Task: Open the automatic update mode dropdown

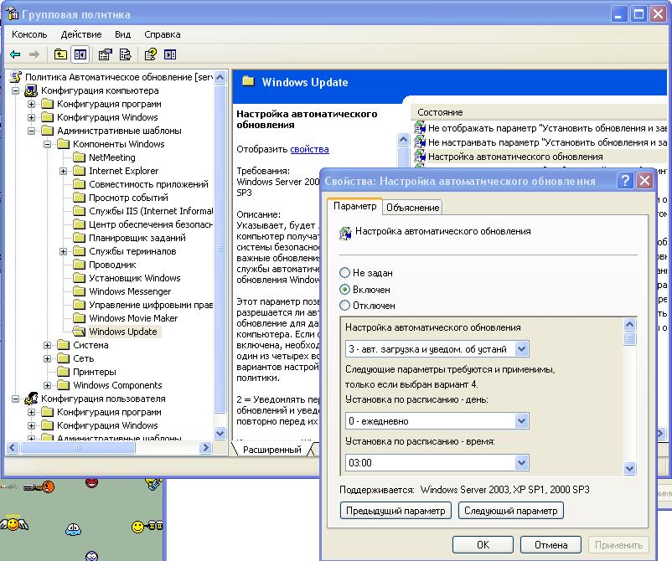Action: [521, 349]
